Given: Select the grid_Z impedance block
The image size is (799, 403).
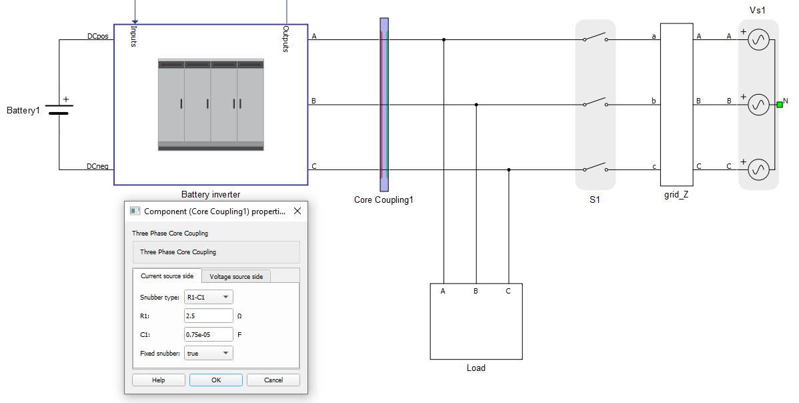Looking at the screenshot, I should (x=677, y=105).
